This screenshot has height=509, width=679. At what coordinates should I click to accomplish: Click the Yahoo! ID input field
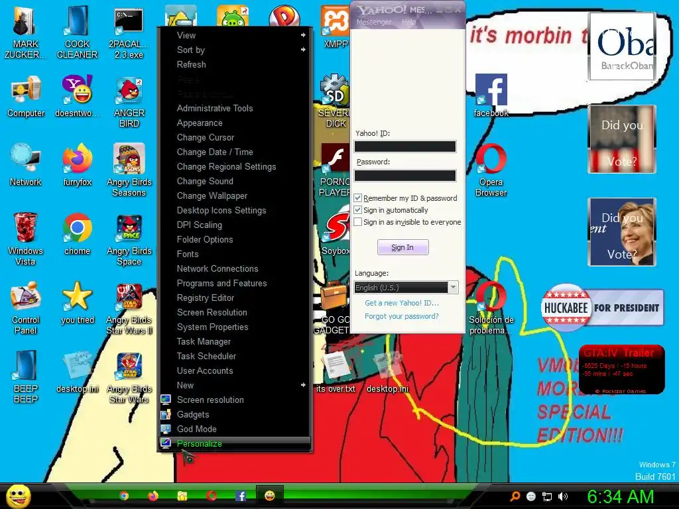pos(405,146)
